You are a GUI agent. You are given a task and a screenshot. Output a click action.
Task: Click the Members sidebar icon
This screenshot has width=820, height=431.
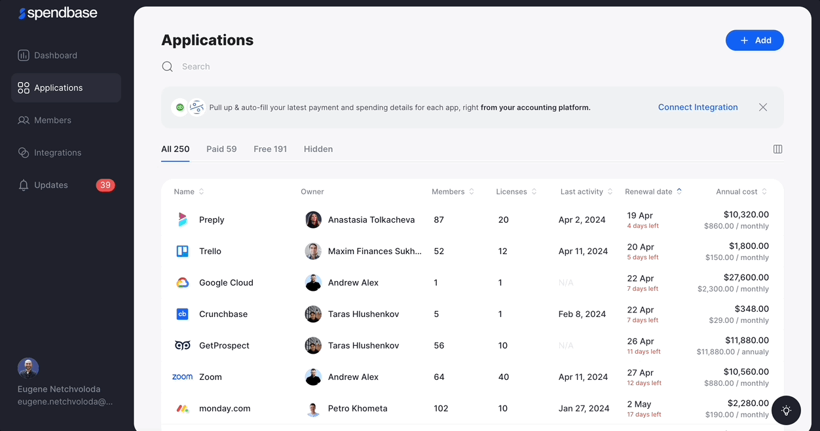click(24, 121)
